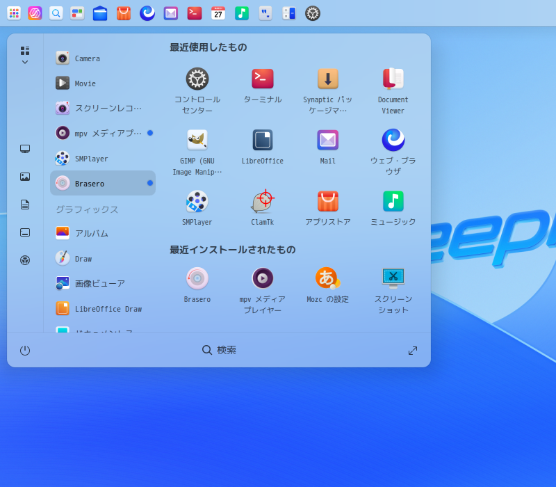Launch スクリーンショット tool icon
The width and height of the screenshot is (556, 487).
(x=393, y=278)
